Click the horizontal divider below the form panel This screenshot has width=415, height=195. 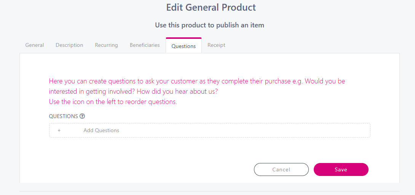point(209,191)
